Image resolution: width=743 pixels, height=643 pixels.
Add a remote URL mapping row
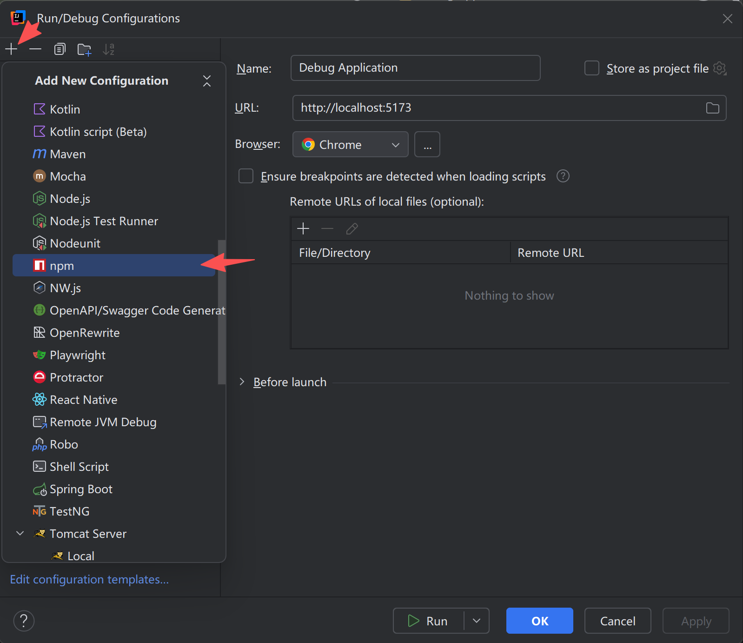click(303, 228)
